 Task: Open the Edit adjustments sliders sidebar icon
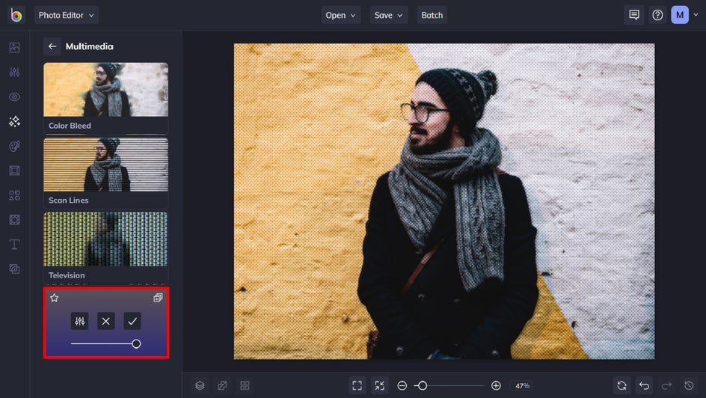pyautogui.click(x=14, y=72)
